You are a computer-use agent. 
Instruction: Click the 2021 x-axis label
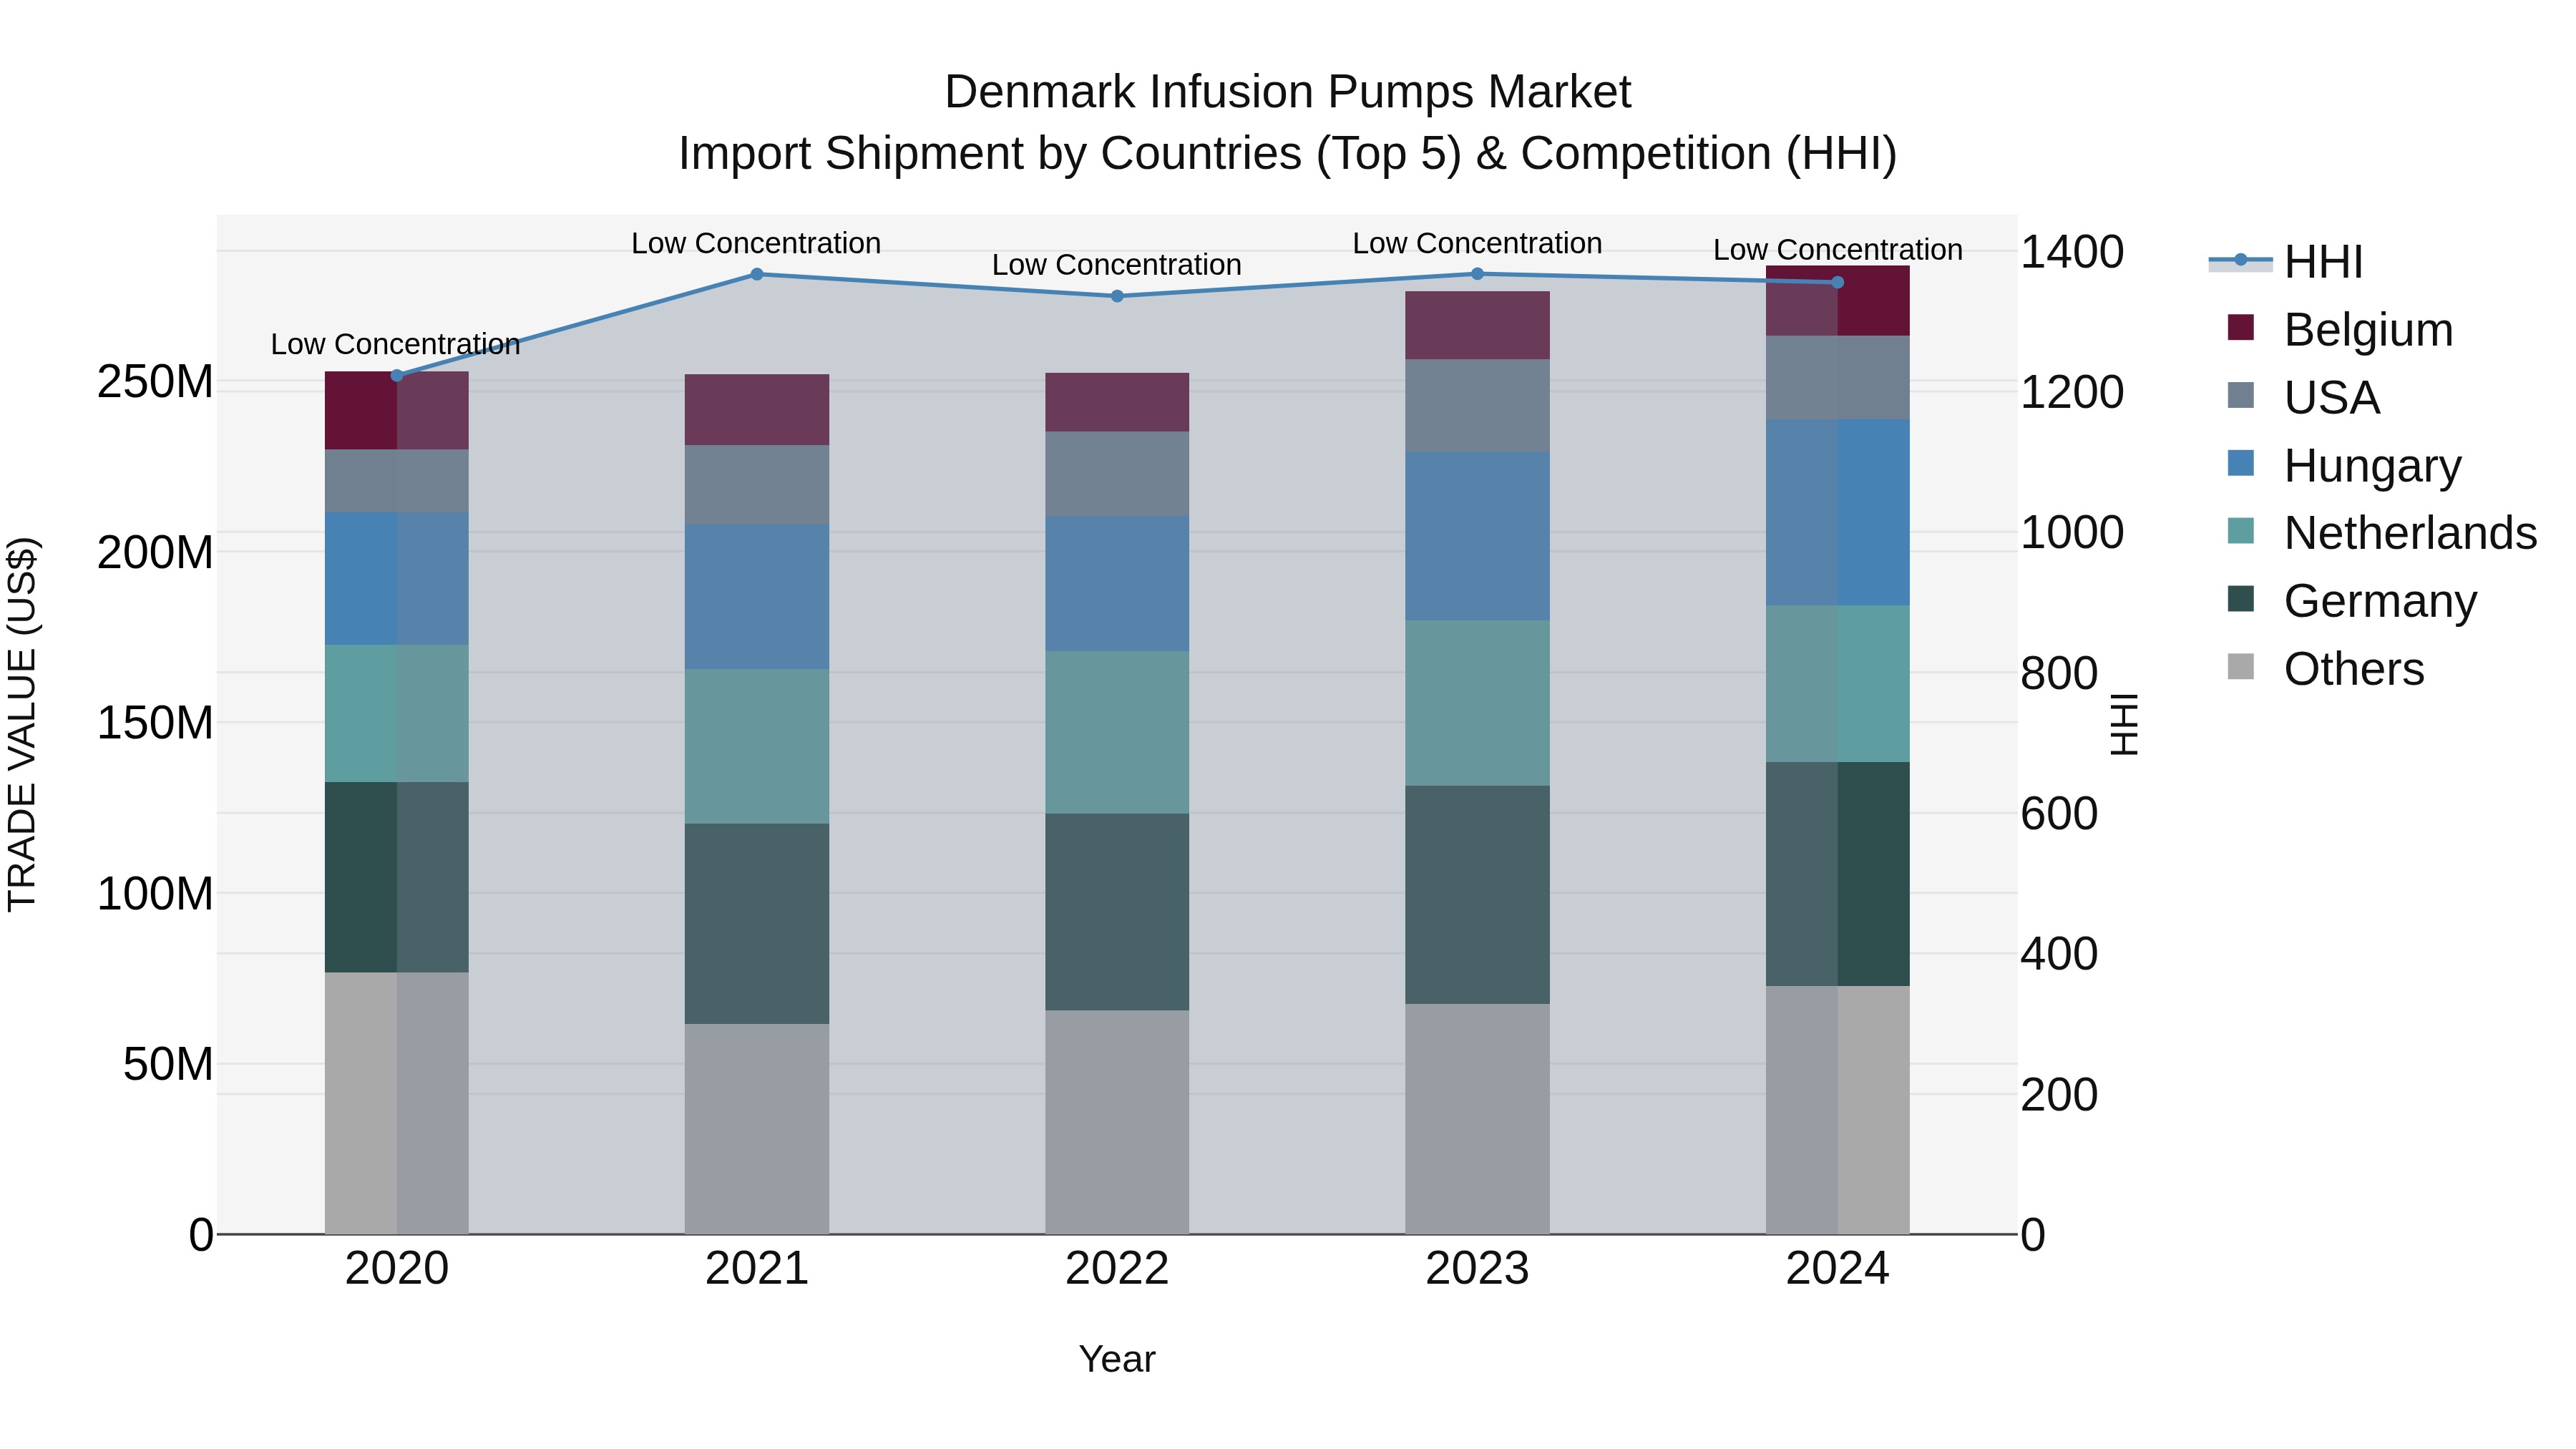(x=757, y=1269)
